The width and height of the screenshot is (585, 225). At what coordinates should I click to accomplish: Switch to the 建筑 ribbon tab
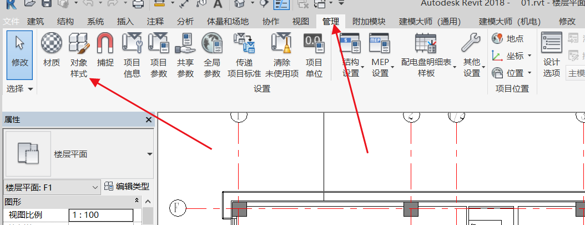(36, 22)
